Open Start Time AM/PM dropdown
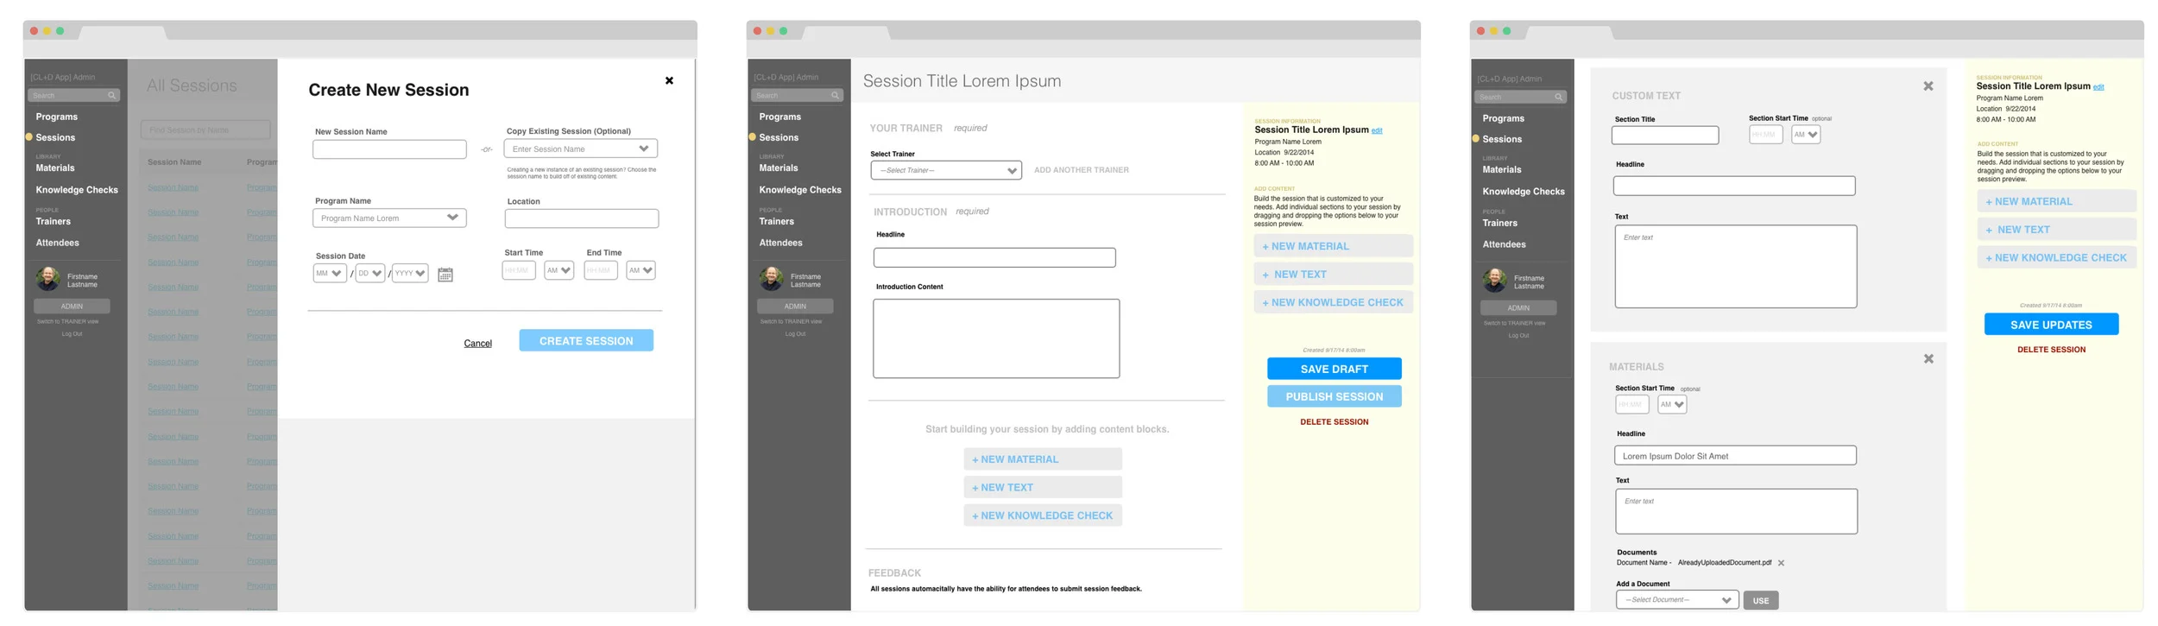 [x=558, y=270]
